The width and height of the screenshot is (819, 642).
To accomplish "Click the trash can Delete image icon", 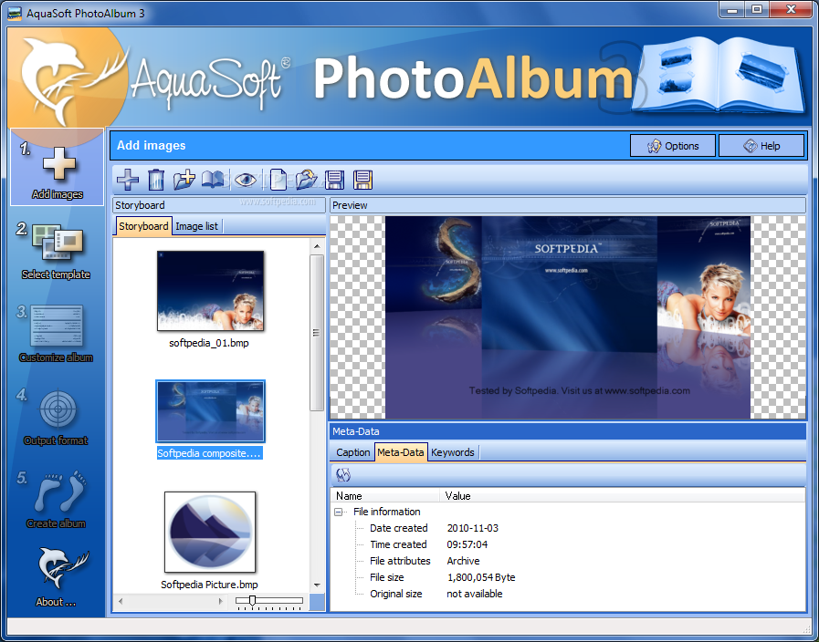I will 155,180.
